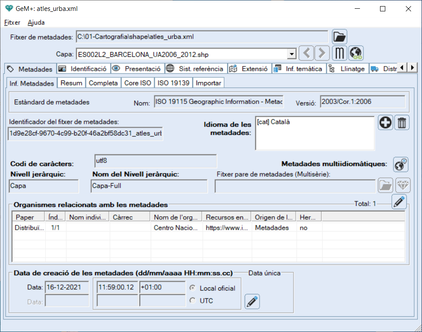
Task: Switch to the Identificació tab
Action: [x=83, y=69]
